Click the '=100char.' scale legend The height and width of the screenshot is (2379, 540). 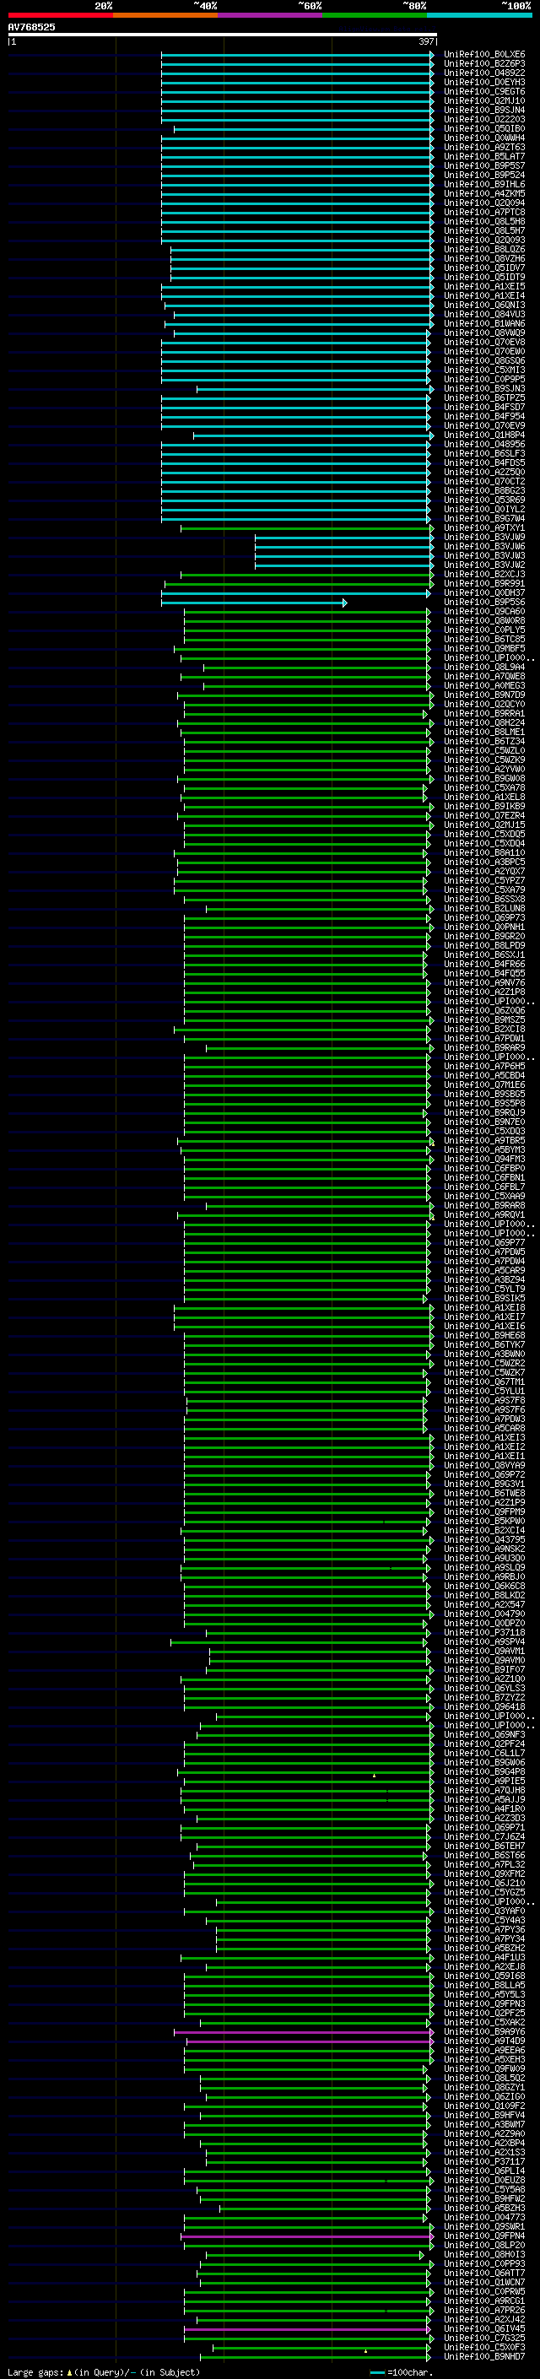point(400,2371)
